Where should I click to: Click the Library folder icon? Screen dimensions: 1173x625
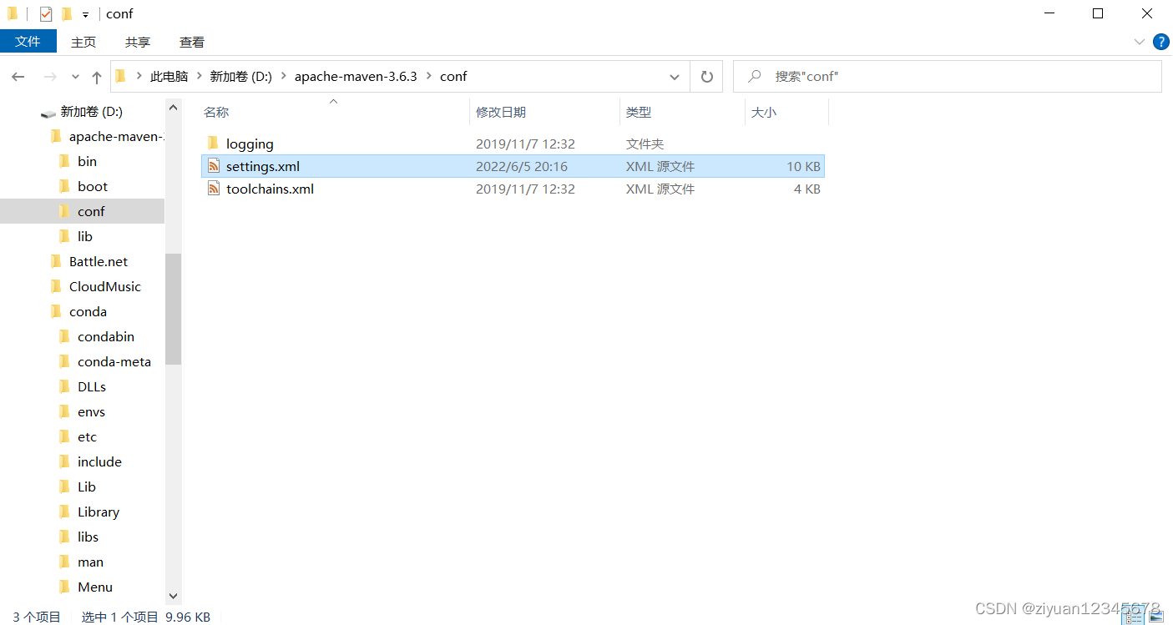[64, 512]
